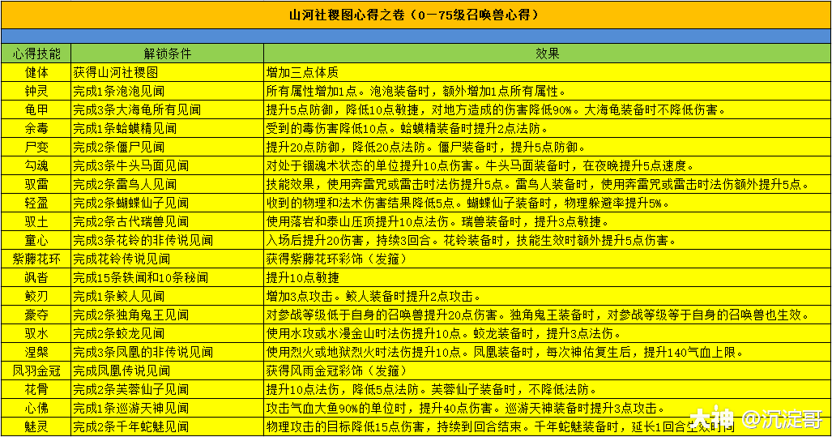Click the skill cell 涅槃
The height and width of the screenshot is (437, 832).
point(36,352)
